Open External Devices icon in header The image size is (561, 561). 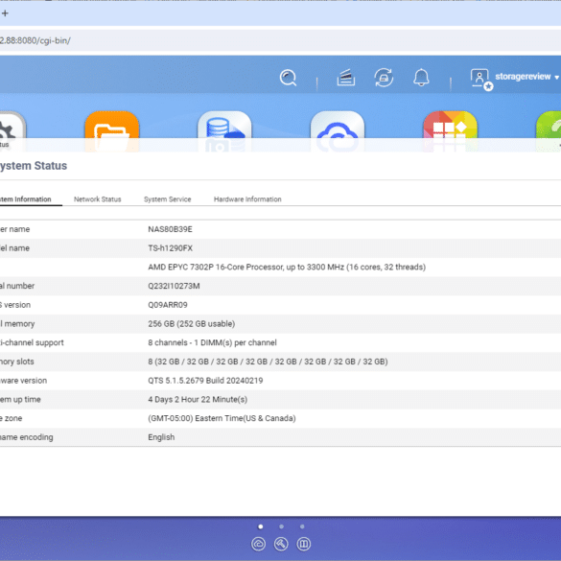384,78
